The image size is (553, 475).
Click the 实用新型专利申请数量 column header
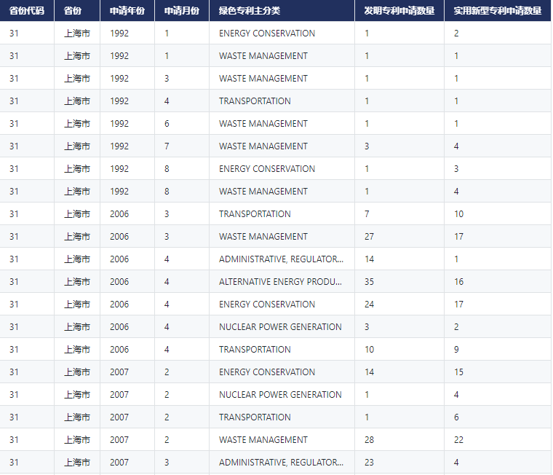[498, 11]
